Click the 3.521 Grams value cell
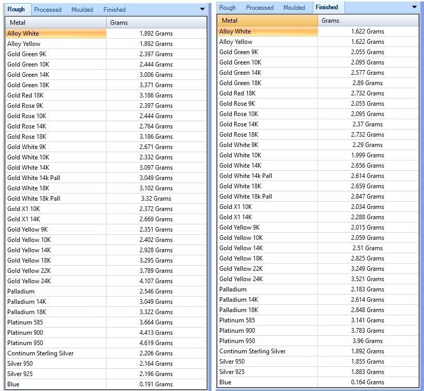424x391 pixels. [368, 279]
